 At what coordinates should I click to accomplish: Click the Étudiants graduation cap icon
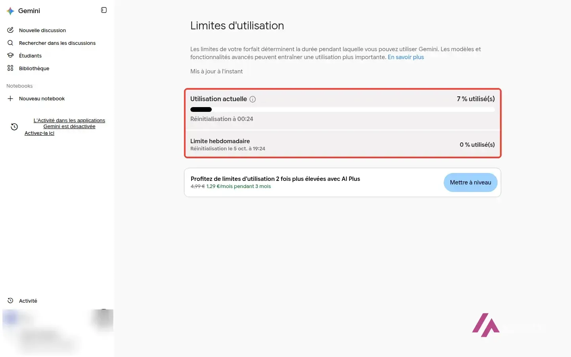(x=10, y=56)
